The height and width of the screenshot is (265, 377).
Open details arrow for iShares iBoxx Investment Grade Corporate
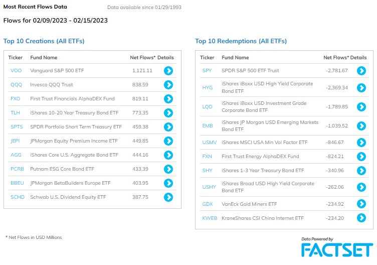tap(361, 107)
